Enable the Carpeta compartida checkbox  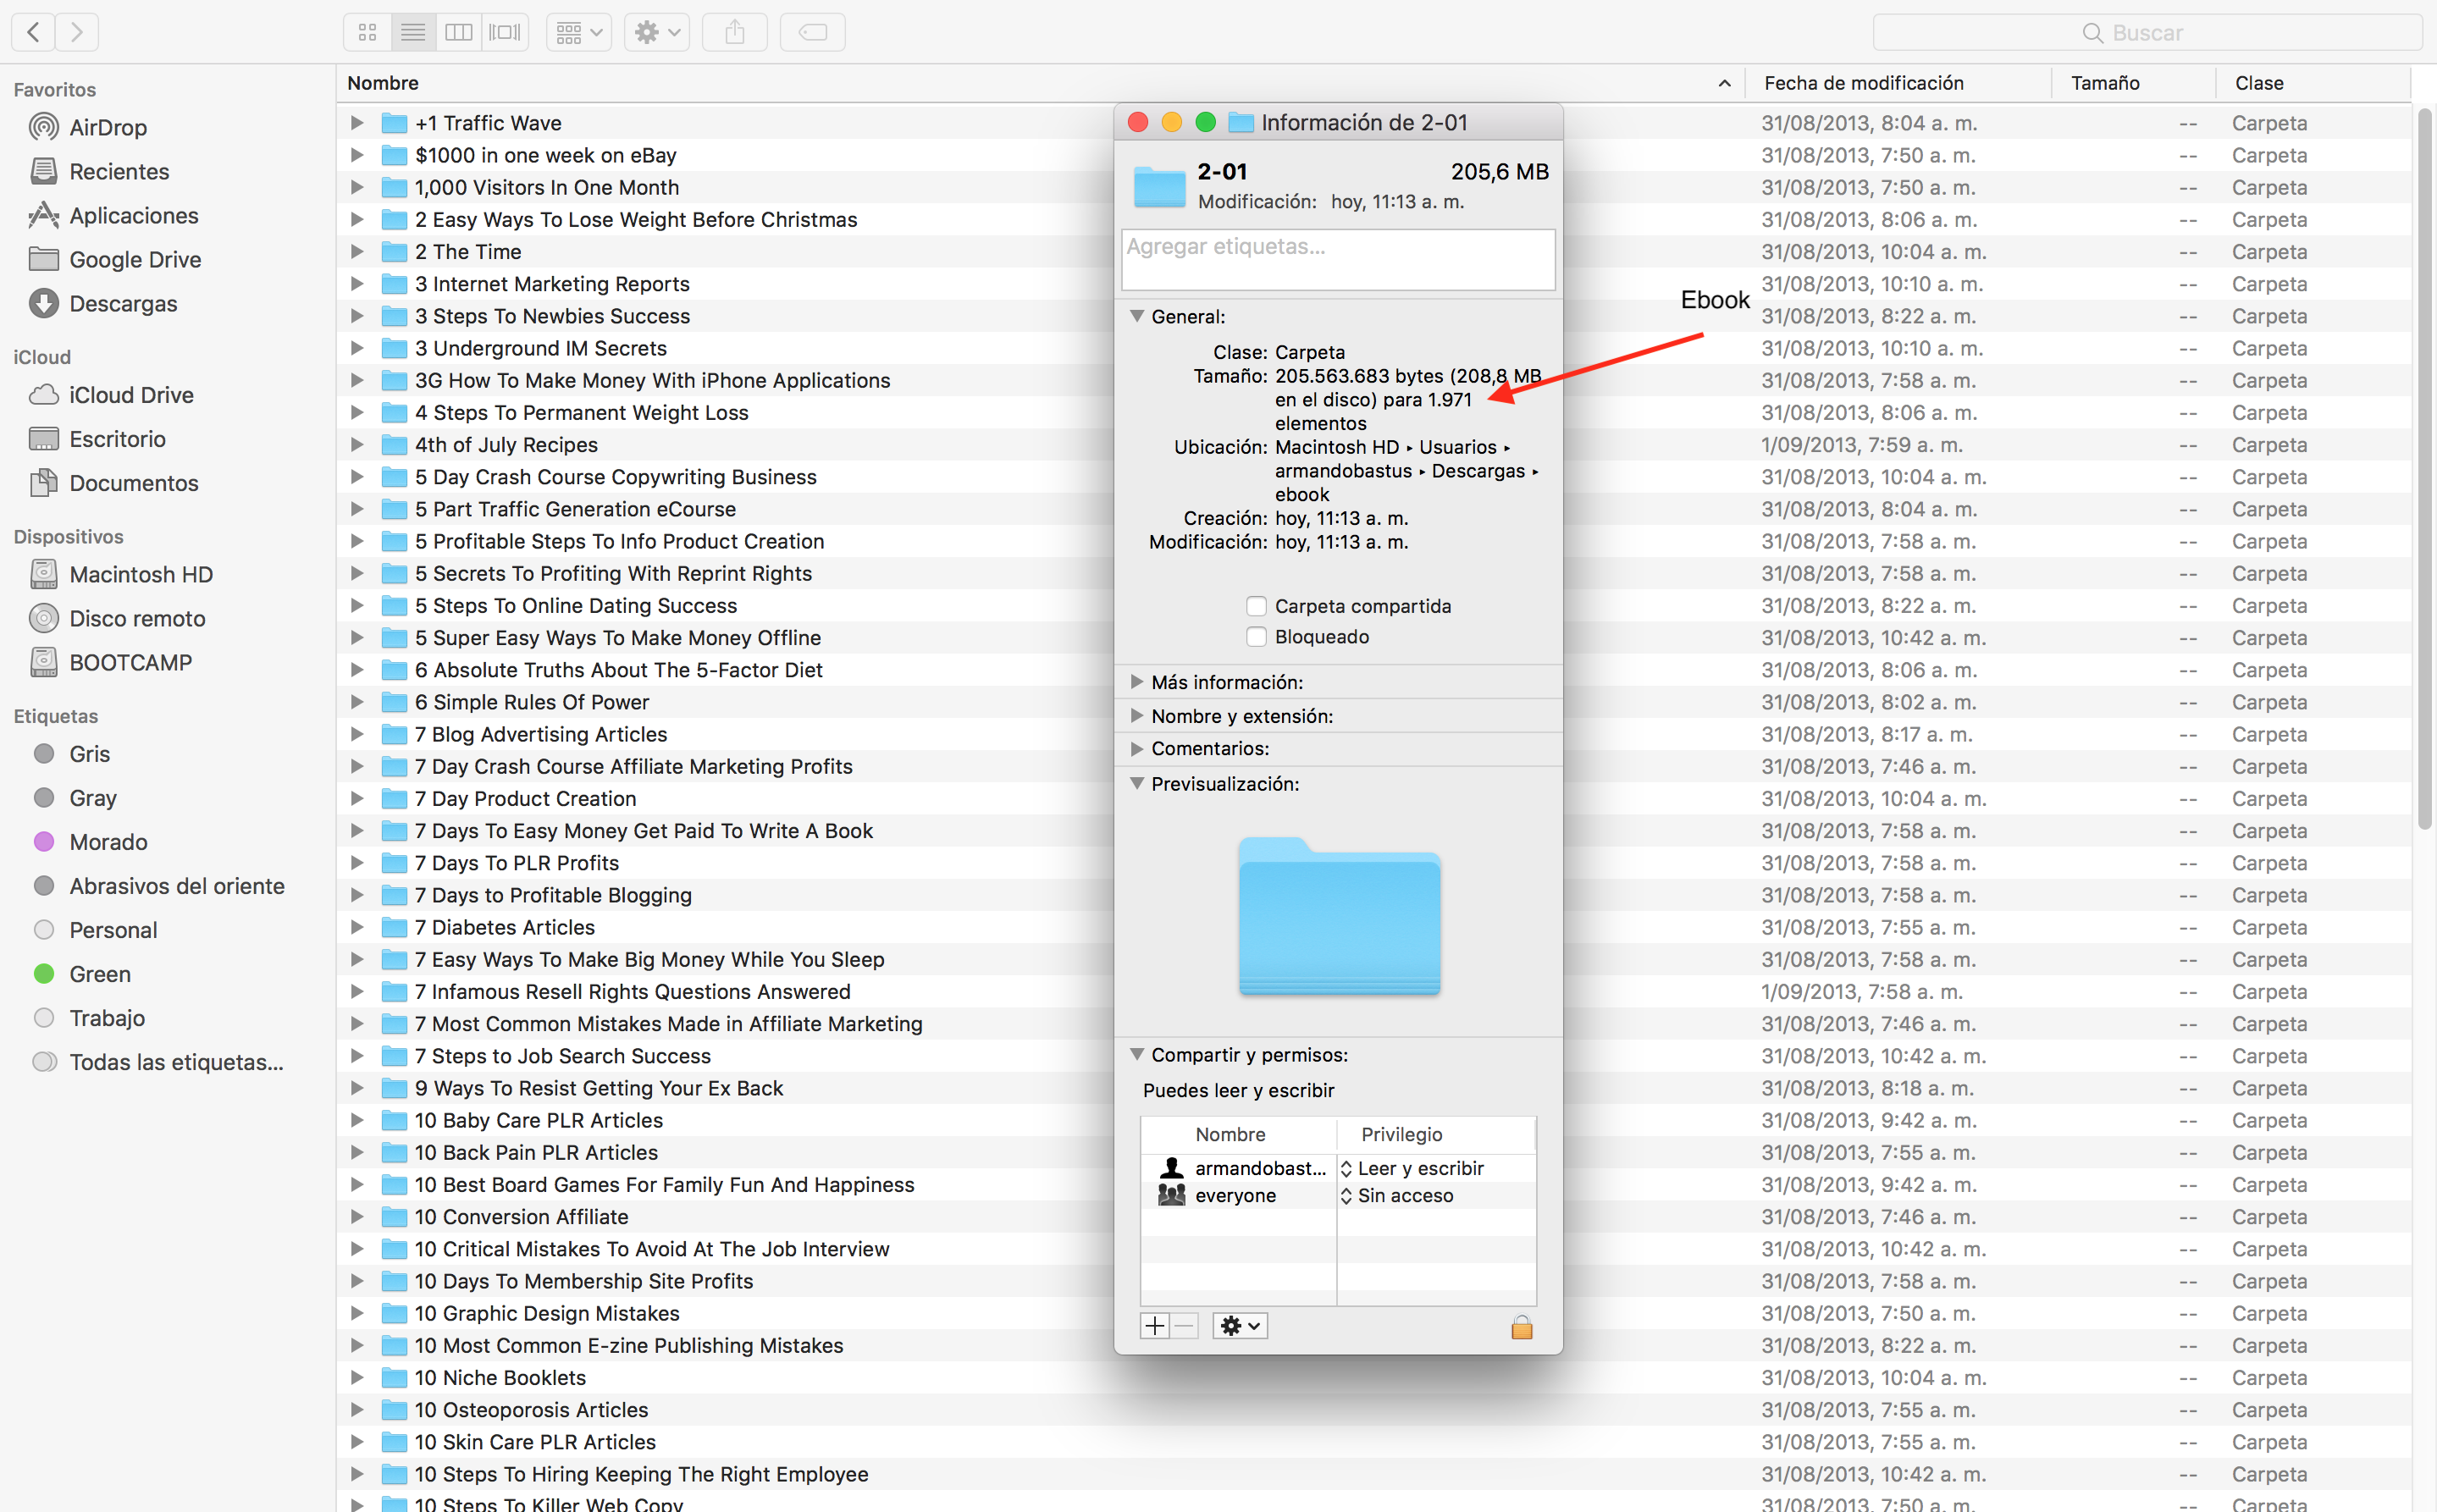1257,606
